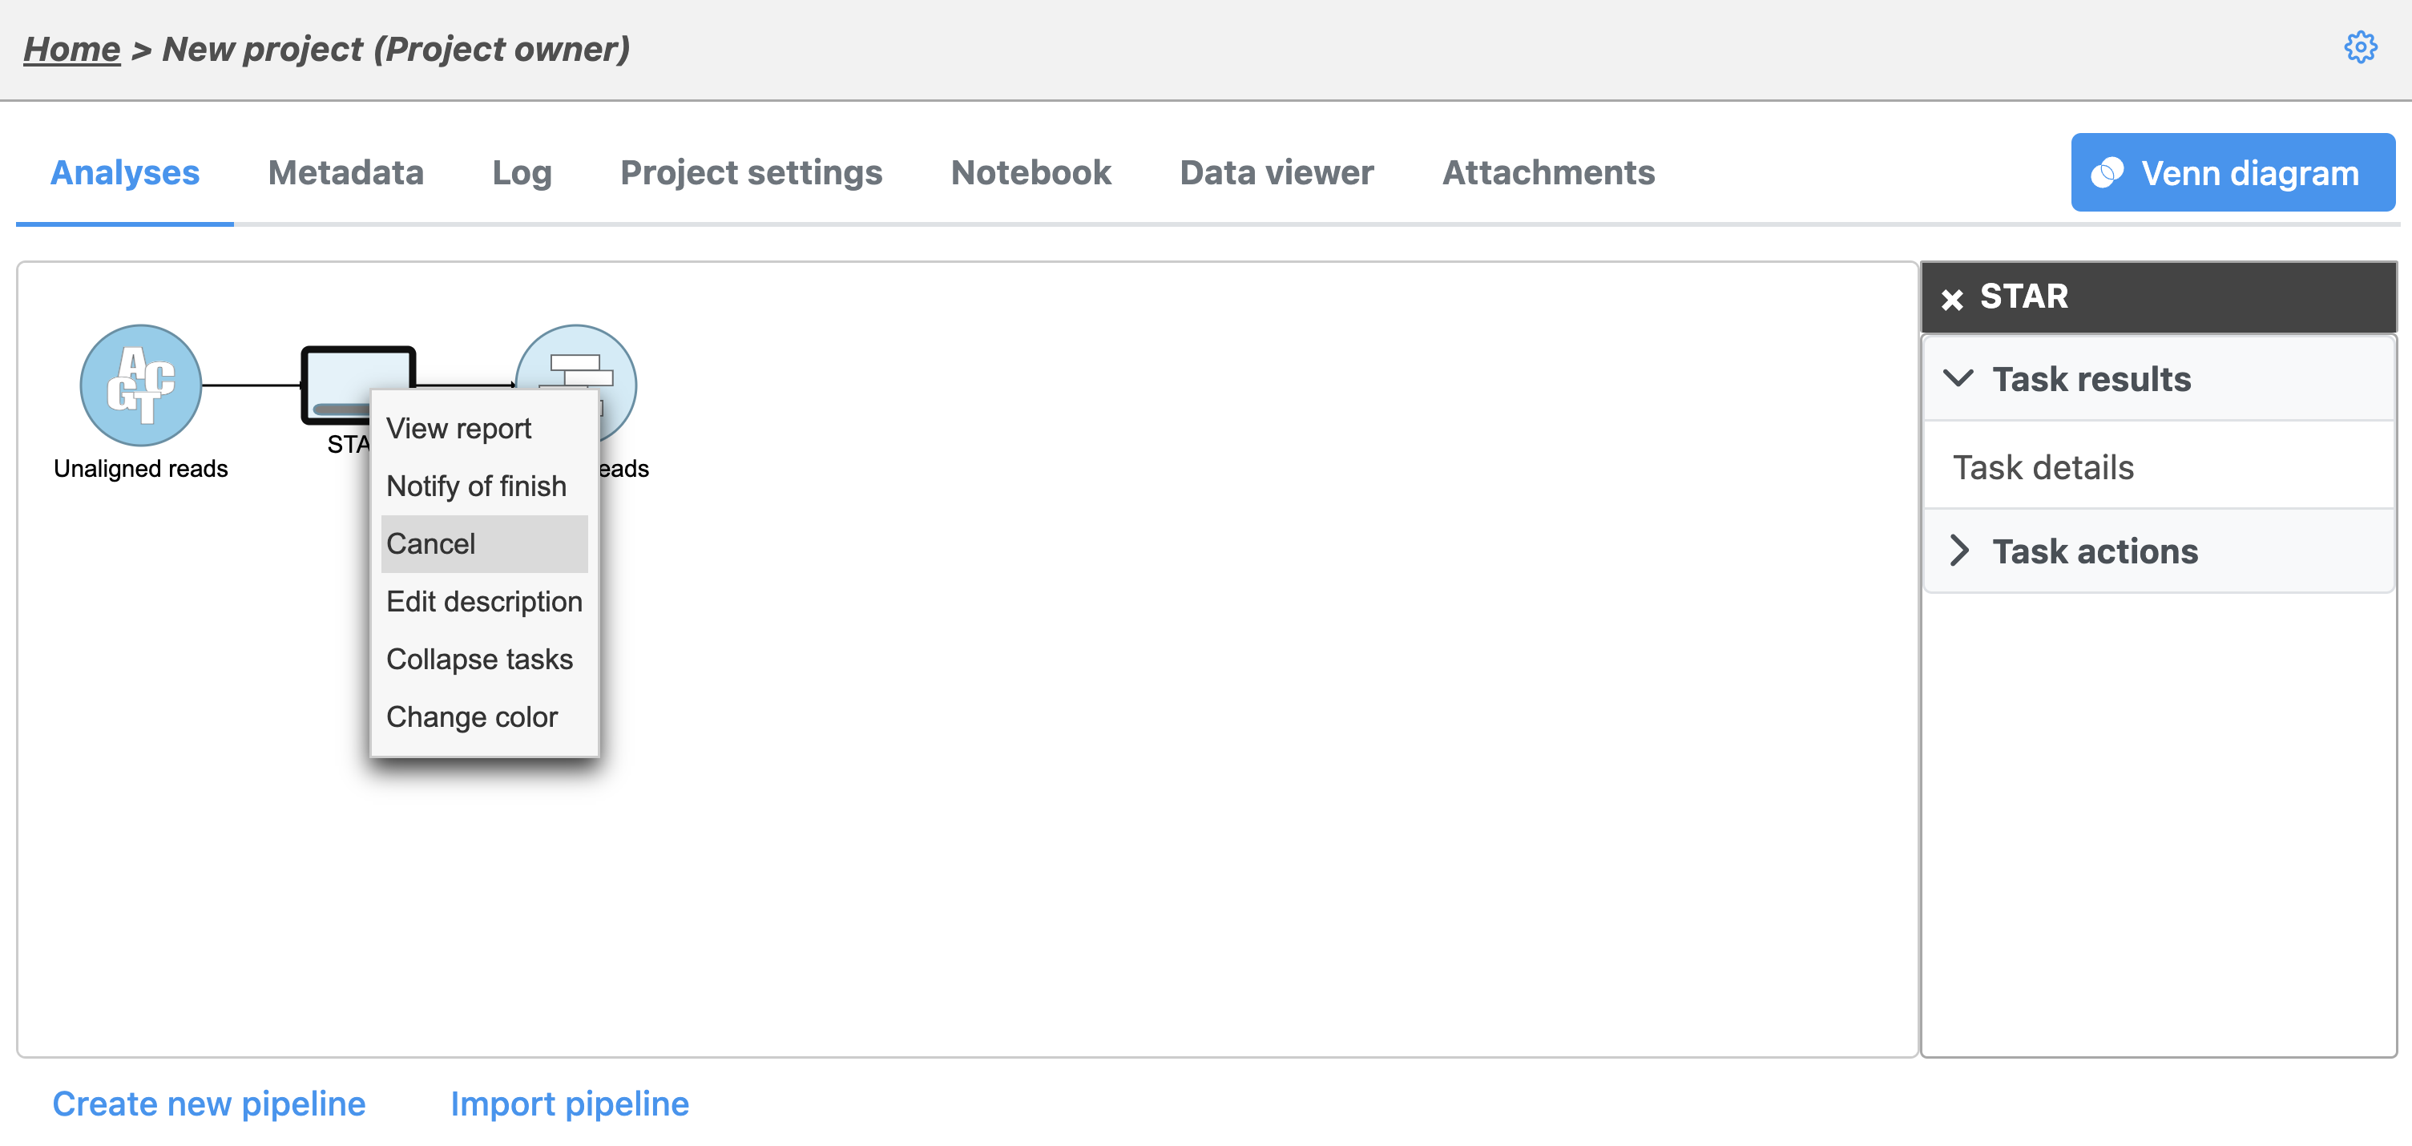Choose View report from context menu
2412x1146 pixels.
(459, 428)
